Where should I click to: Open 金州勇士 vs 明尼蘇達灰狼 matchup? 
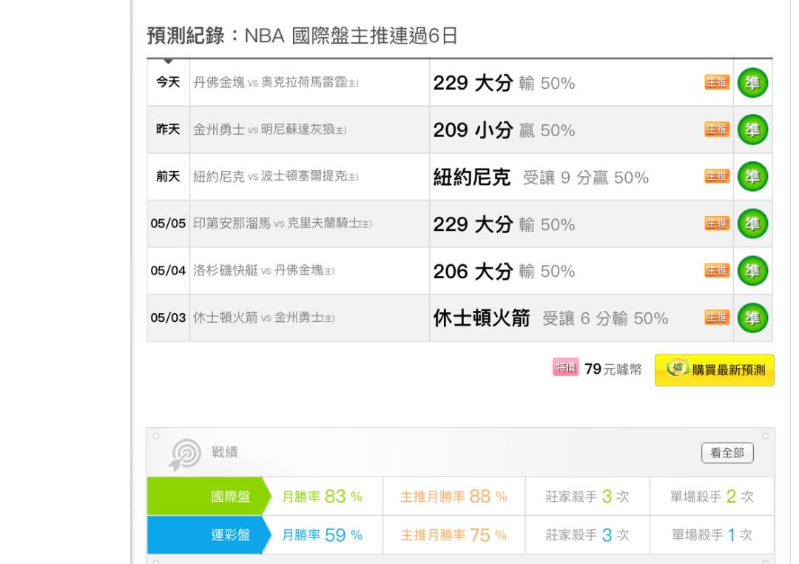270,130
